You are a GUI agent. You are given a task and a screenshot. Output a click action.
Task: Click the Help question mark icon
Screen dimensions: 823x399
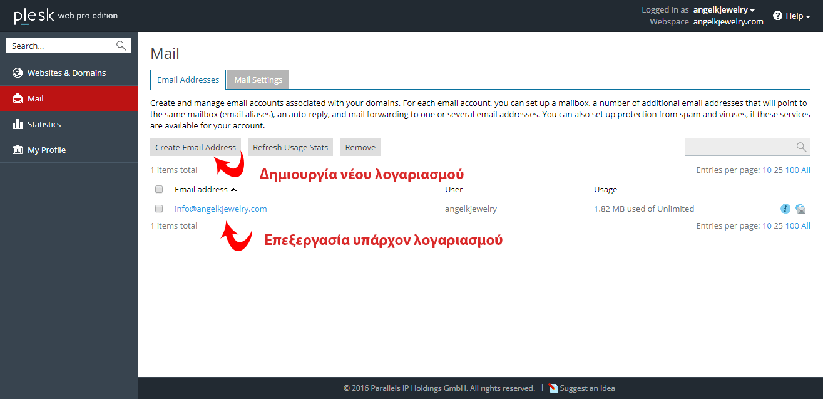click(x=778, y=16)
